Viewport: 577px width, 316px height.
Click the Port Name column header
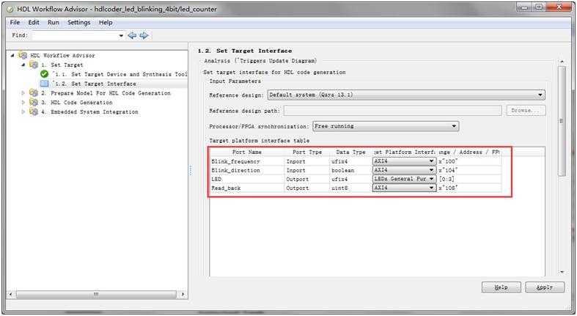click(247, 152)
